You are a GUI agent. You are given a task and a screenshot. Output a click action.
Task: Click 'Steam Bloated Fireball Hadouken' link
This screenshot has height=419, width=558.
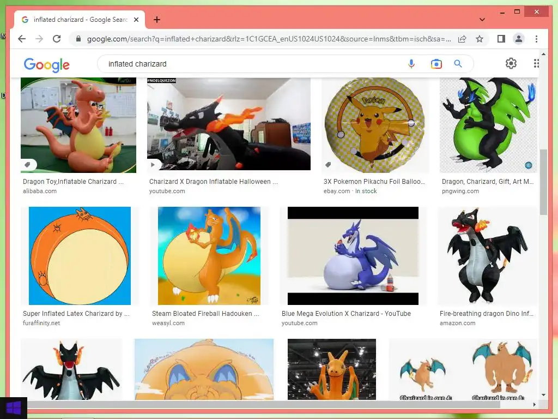(x=205, y=314)
